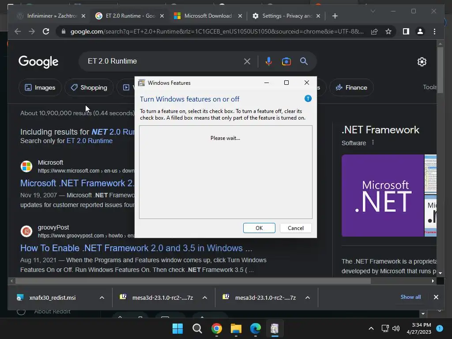Image resolution: width=452 pixels, height=339 pixels.
Task: Filter results by Finance
Action: tap(351, 87)
